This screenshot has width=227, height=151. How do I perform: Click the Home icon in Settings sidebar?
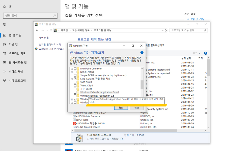point(5,7)
